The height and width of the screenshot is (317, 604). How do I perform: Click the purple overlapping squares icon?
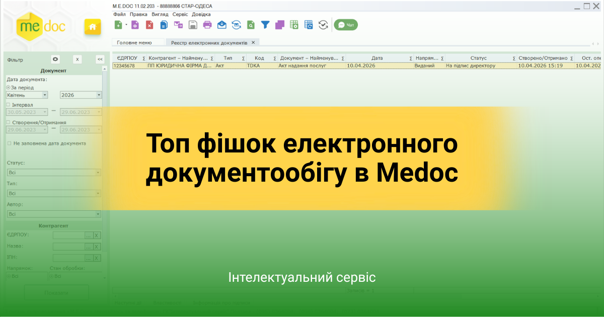[x=280, y=25]
